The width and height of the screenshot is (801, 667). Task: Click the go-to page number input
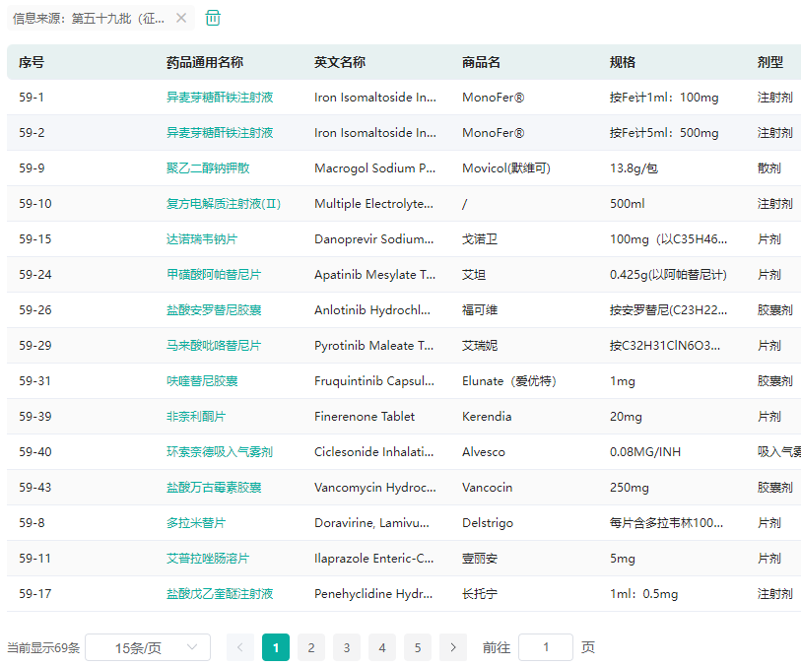click(545, 647)
